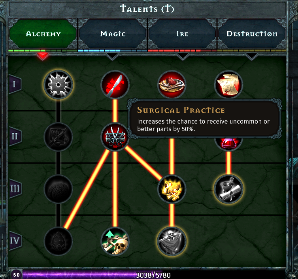Viewport: 298px width, 279px height.
Task: Select the mortar and scroll talent
Action: click(228, 189)
